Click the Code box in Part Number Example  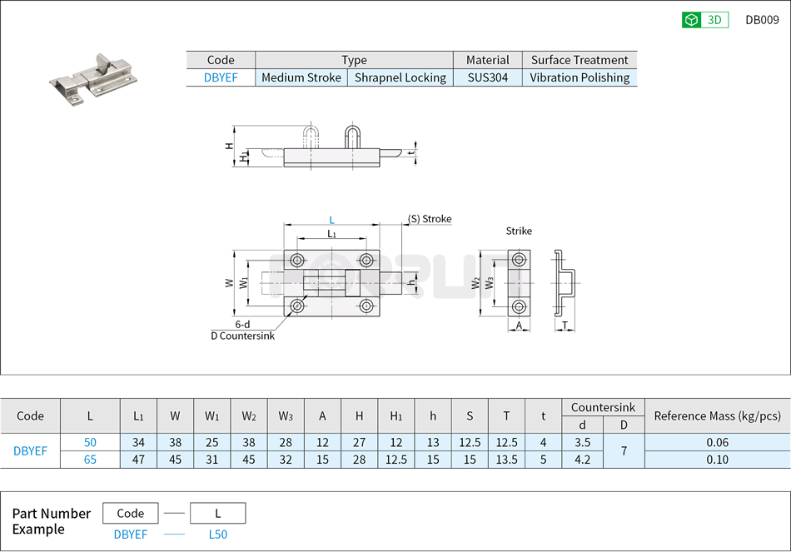click(130, 513)
